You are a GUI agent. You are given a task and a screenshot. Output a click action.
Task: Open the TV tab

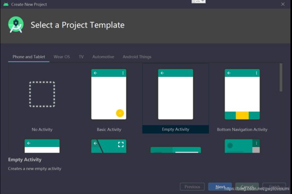click(81, 57)
